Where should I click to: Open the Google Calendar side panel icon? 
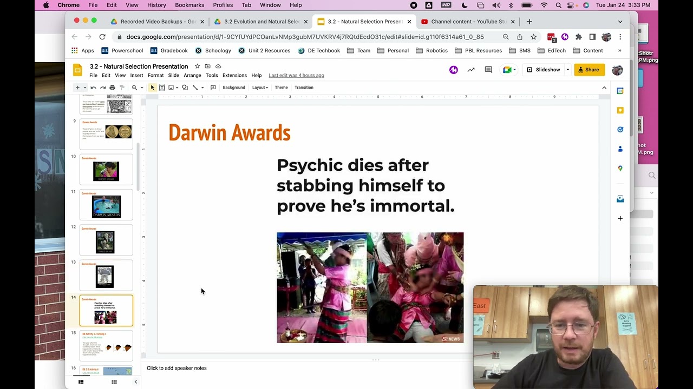click(x=620, y=91)
